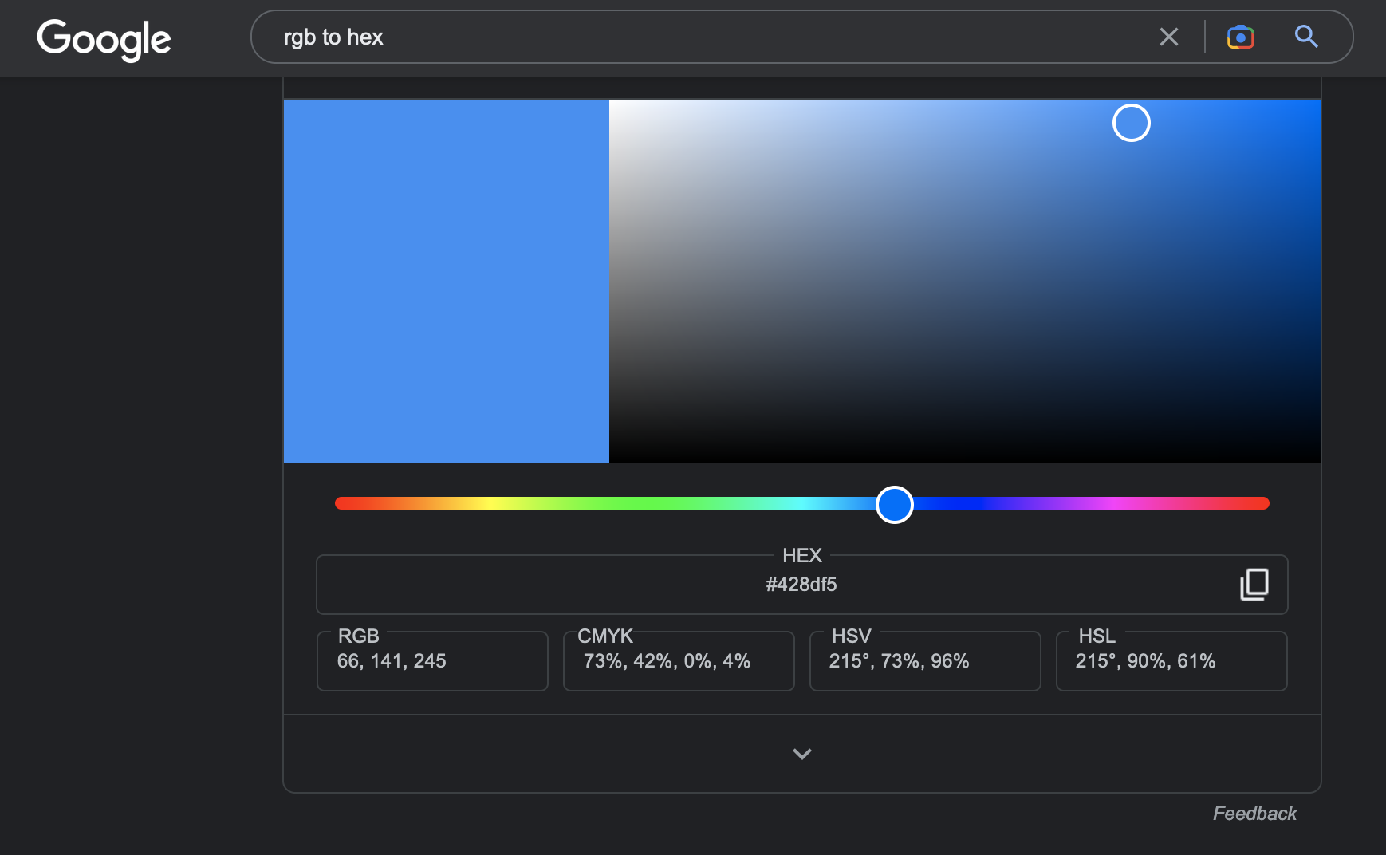Screen dimensions: 1386x855
Task: Click the Feedback link
Action: point(1254,813)
